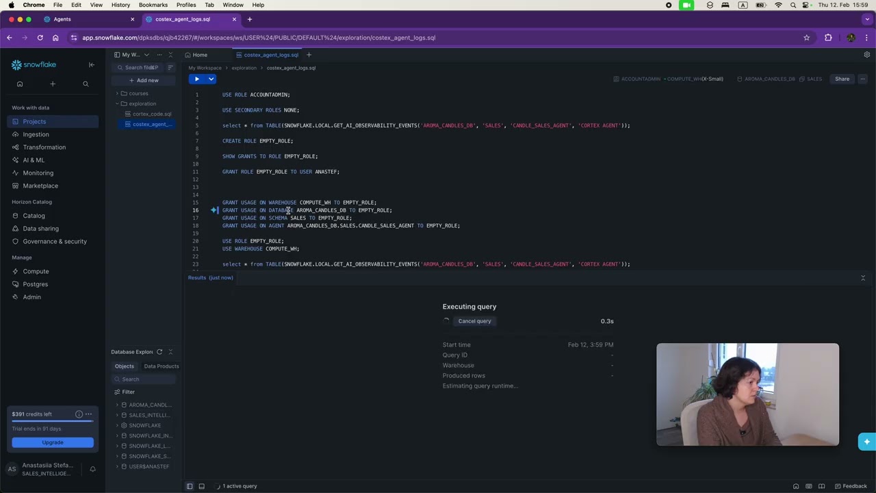The width and height of the screenshot is (876, 493).
Task: Show credits info icon
Action: click(79, 414)
